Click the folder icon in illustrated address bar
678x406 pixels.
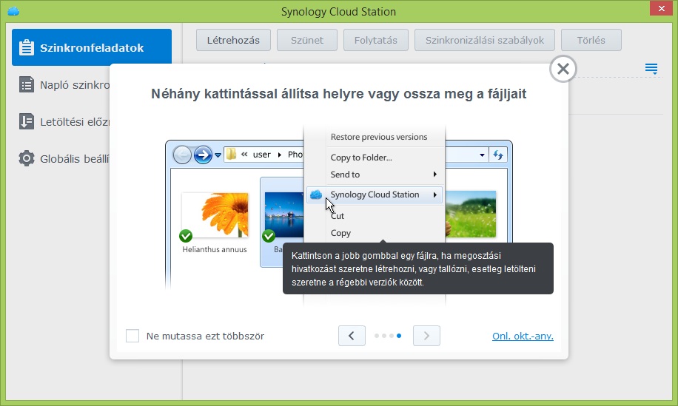point(232,155)
